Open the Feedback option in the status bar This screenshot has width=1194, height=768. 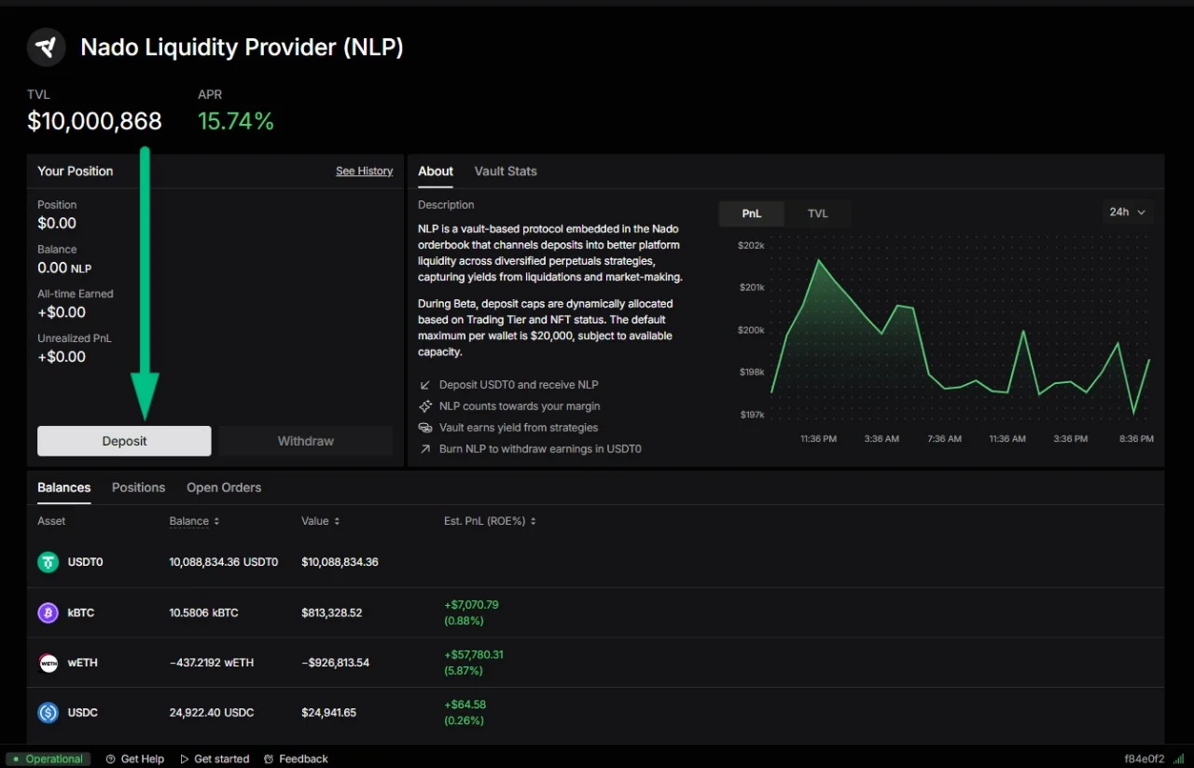tap(297, 759)
